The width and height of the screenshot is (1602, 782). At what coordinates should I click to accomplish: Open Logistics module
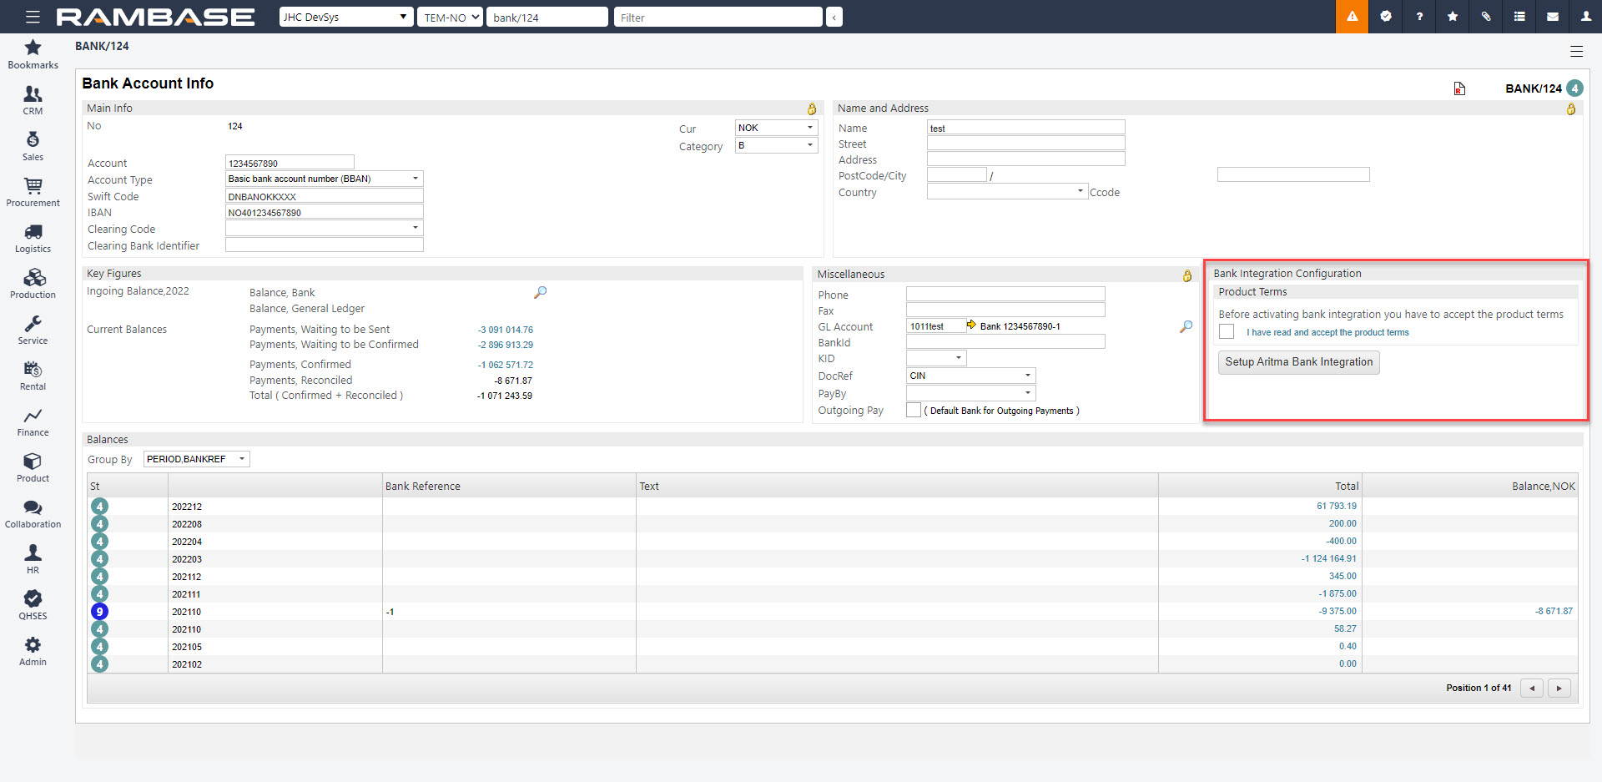[33, 238]
